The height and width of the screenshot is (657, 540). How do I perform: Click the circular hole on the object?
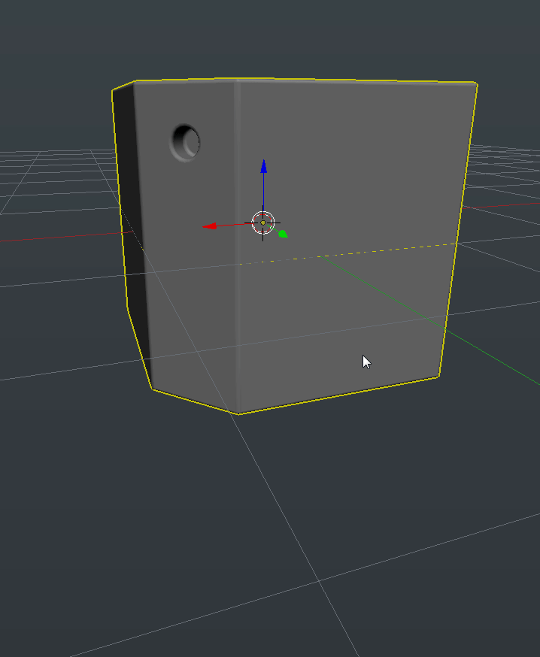tap(186, 141)
